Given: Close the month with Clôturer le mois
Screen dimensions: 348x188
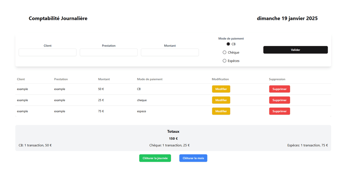Looking at the screenshot, I should (x=193, y=158).
